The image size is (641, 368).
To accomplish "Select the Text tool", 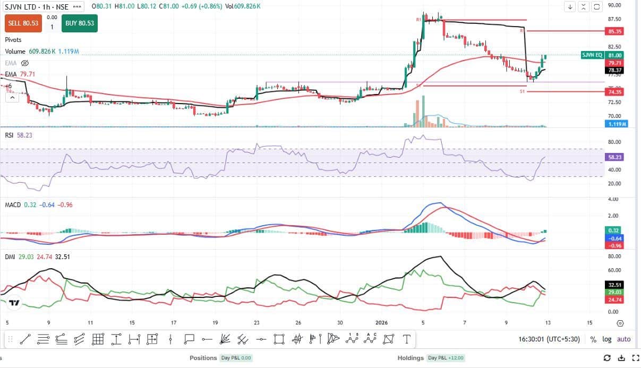I will (x=407, y=339).
